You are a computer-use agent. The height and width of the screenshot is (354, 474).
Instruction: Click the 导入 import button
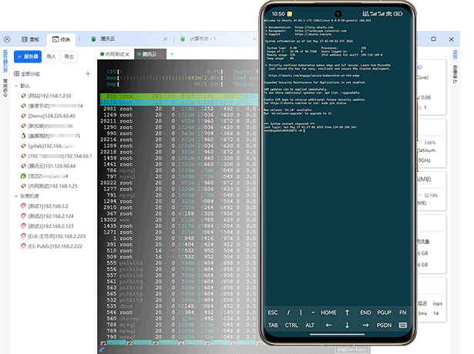51,56
